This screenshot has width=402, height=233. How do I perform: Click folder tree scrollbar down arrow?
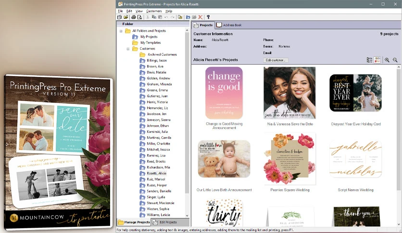(x=187, y=216)
